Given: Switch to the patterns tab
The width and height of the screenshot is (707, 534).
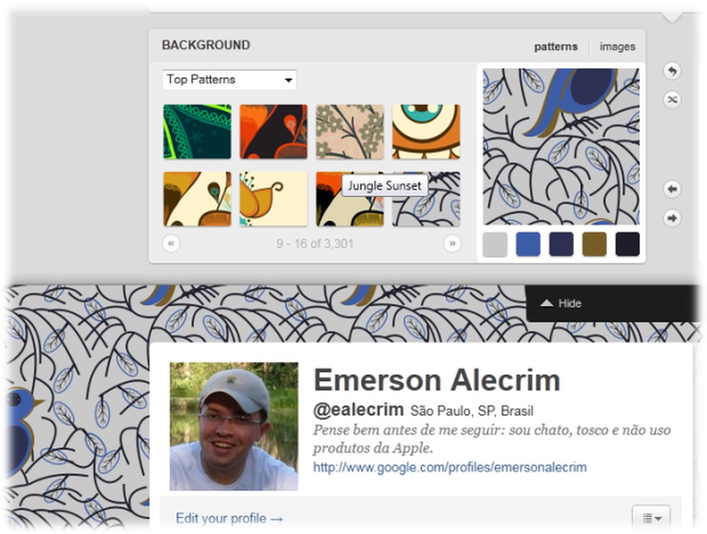Looking at the screenshot, I should [555, 47].
